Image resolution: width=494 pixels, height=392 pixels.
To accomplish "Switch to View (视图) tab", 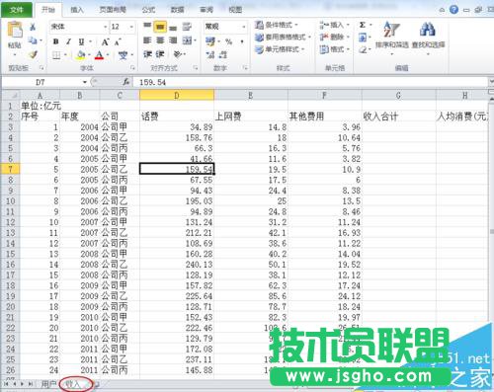I will coord(235,10).
